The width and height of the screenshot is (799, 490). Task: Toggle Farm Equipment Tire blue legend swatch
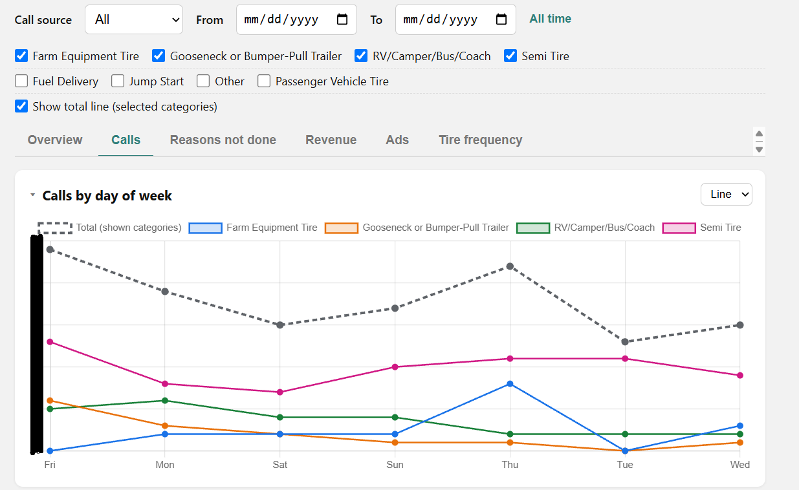[x=206, y=228]
